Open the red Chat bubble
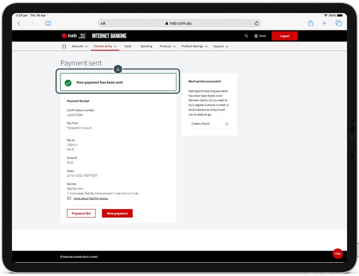Screen dimensions: 359x276 (x=337, y=254)
